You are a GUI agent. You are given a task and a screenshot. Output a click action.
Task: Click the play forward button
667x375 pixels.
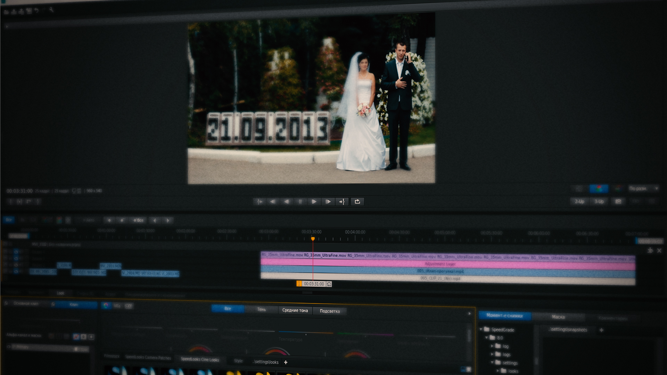coord(314,202)
